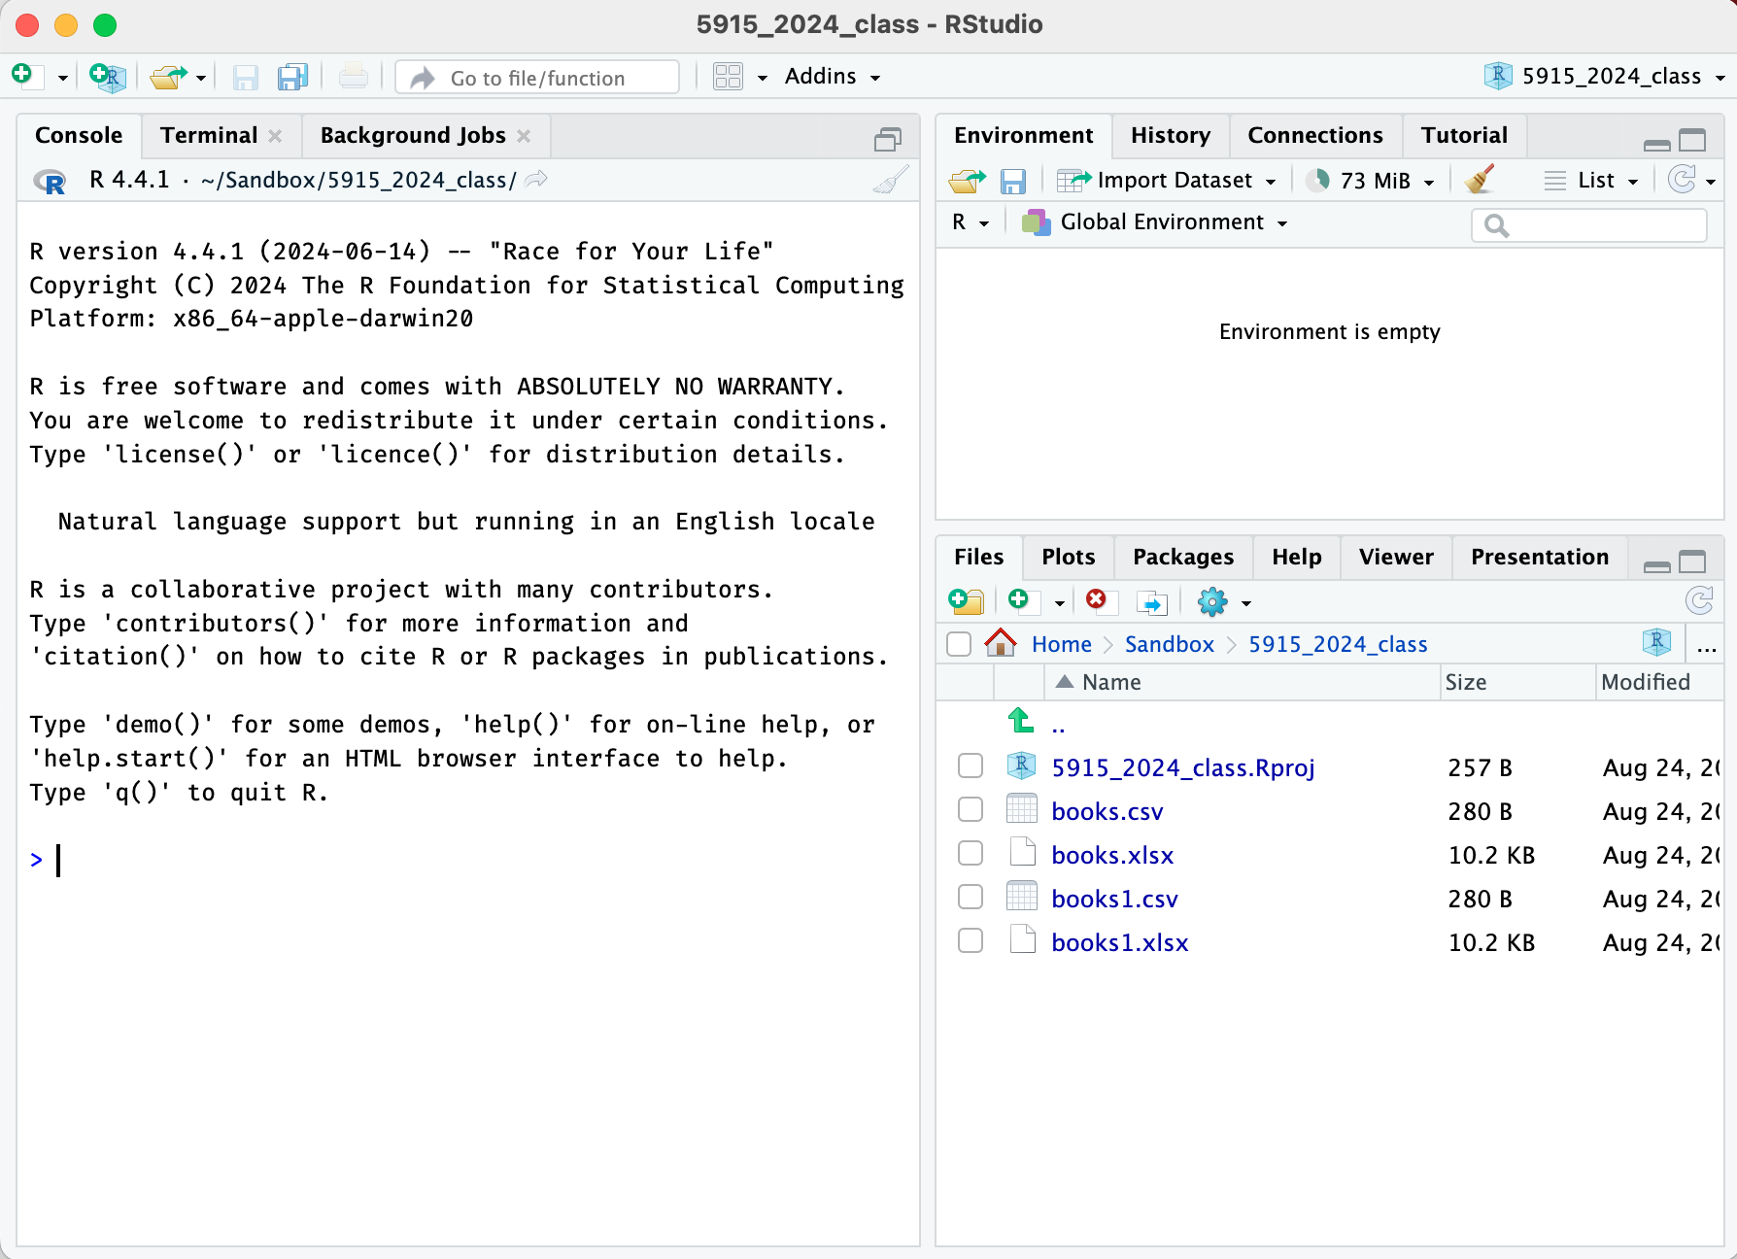Viewport: 1737px width, 1259px height.
Task: Expand the recent files dropdown arrow
Action: click(x=201, y=78)
